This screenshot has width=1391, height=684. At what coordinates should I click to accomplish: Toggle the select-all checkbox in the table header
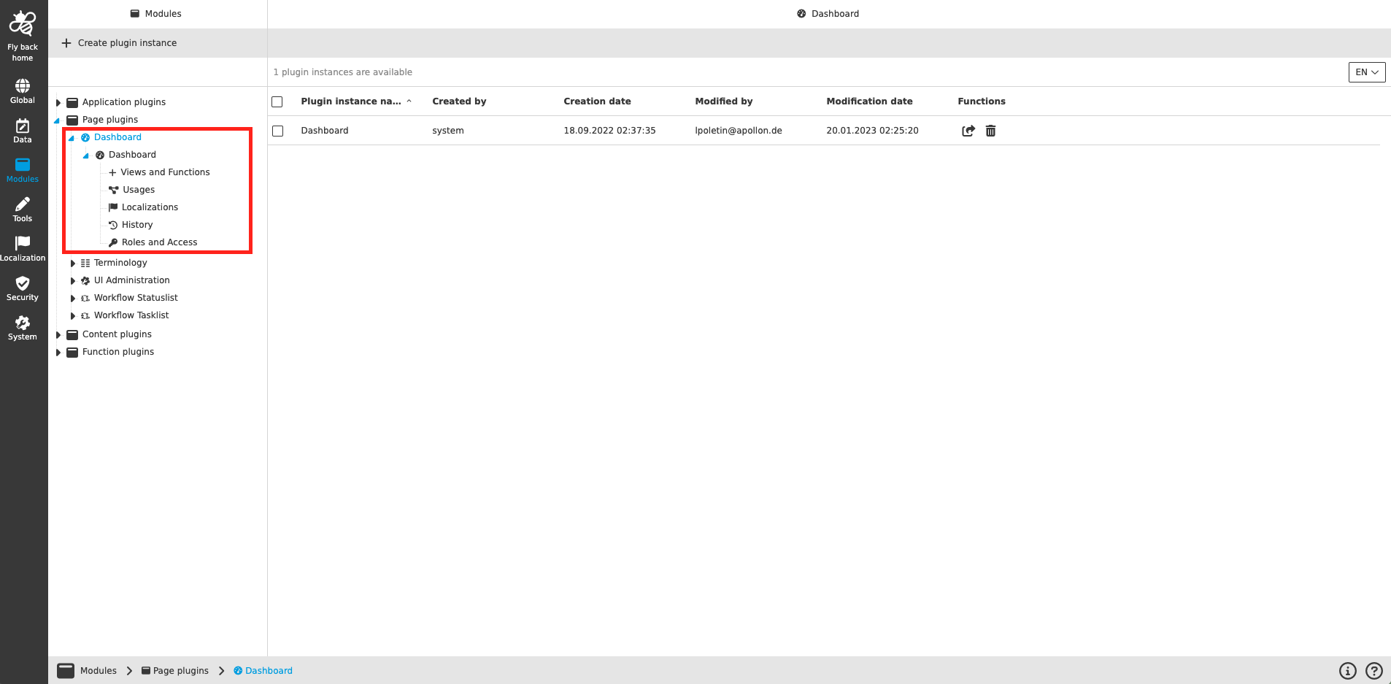[277, 101]
